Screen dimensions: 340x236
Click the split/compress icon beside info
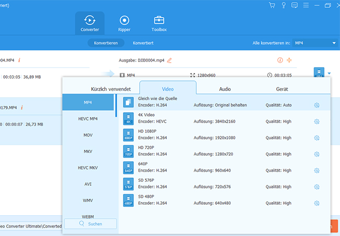pos(289,61)
